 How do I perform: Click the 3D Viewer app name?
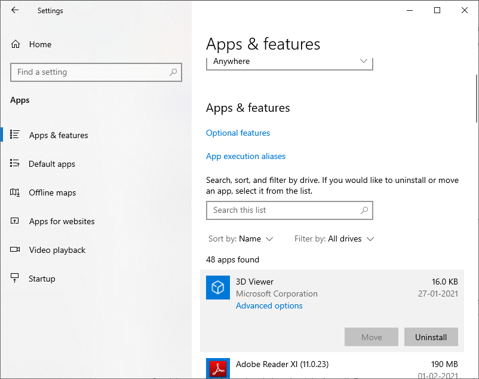(254, 282)
